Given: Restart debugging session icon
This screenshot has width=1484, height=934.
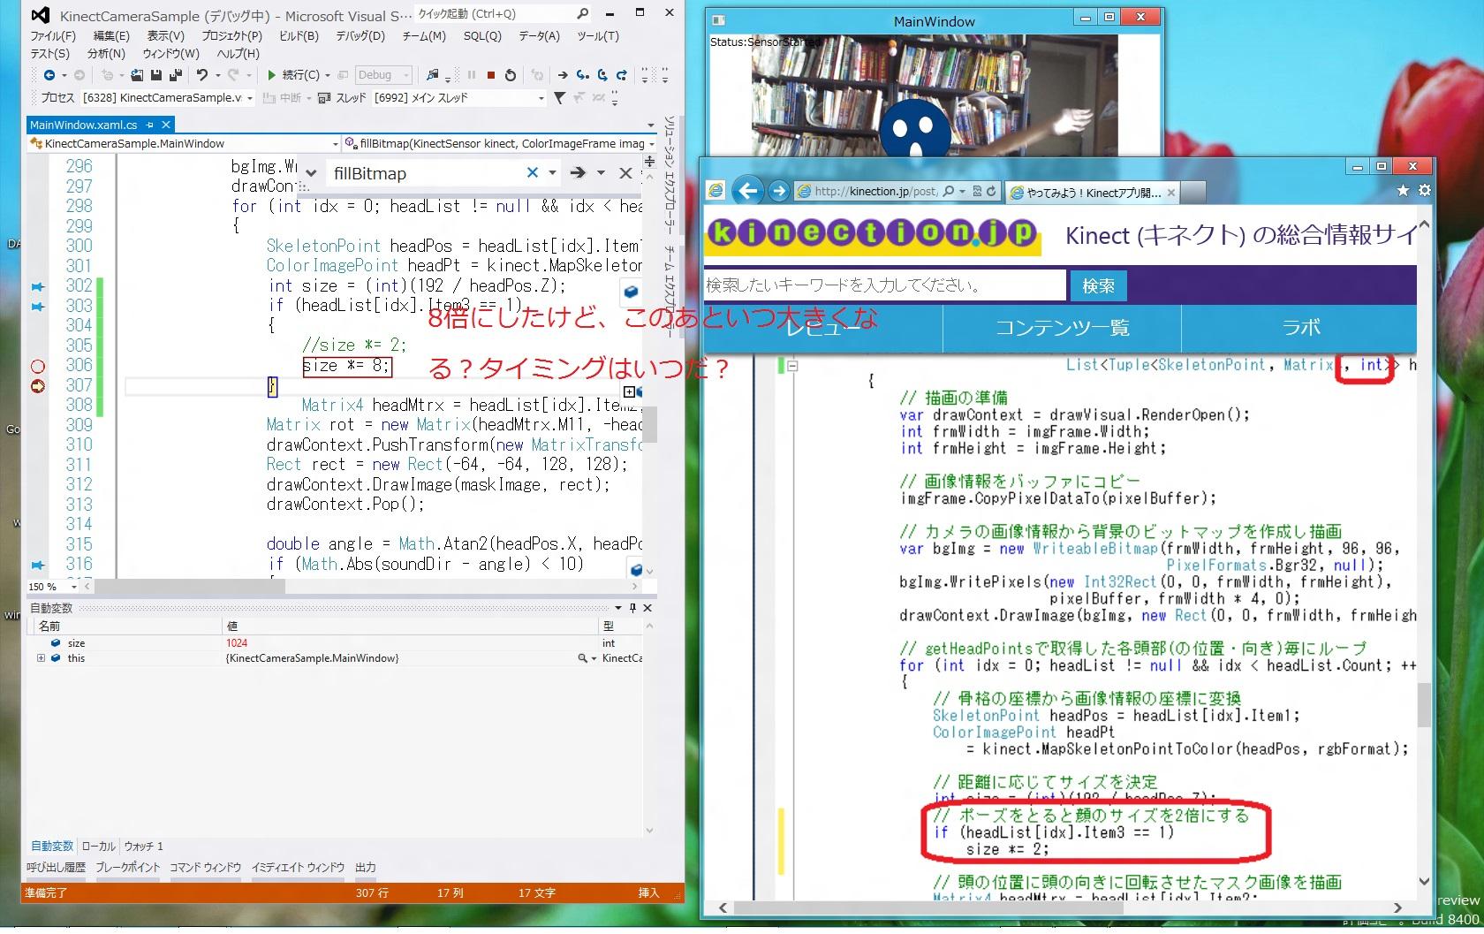Looking at the screenshot, I should pyautogui.click(x=510, y=75).
